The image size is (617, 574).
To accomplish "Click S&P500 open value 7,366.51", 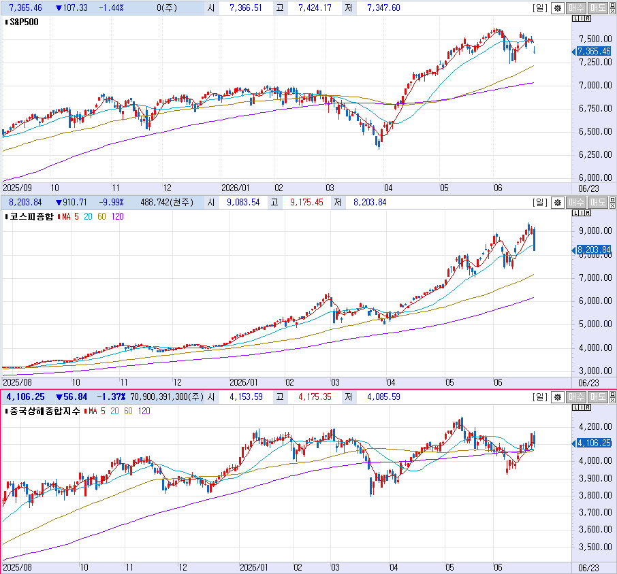I will click(x=246, y=8).
